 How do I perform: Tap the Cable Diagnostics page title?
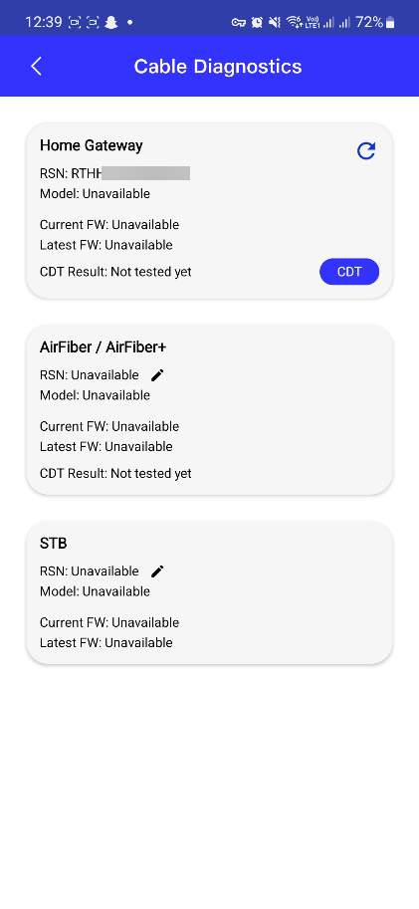coord(218,66)
